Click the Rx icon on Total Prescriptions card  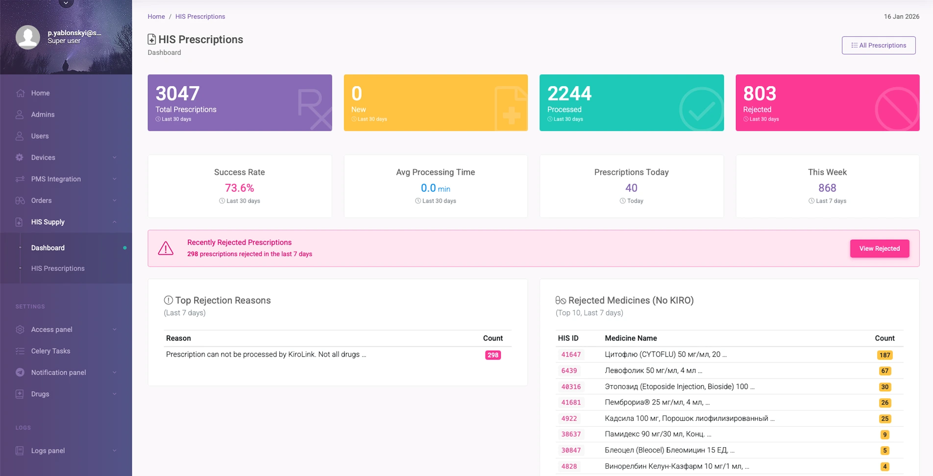[314, 110]
